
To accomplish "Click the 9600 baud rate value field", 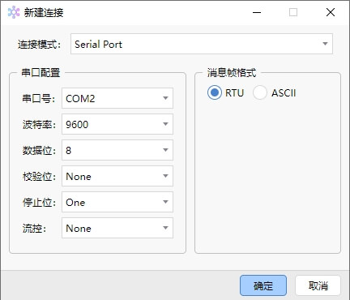I will (117, 124).
